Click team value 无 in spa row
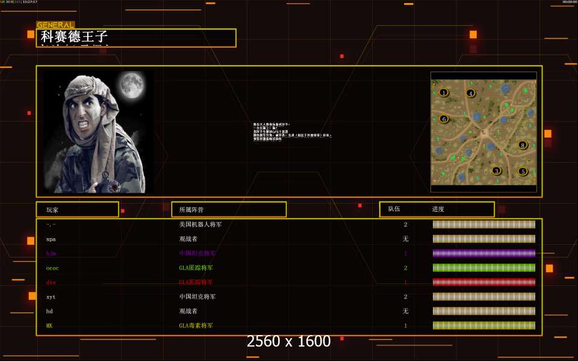This screenshot has height=361, width=578. point(405,239)
